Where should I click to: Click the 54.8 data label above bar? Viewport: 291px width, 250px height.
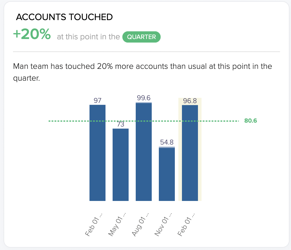[x=167, y=142]
